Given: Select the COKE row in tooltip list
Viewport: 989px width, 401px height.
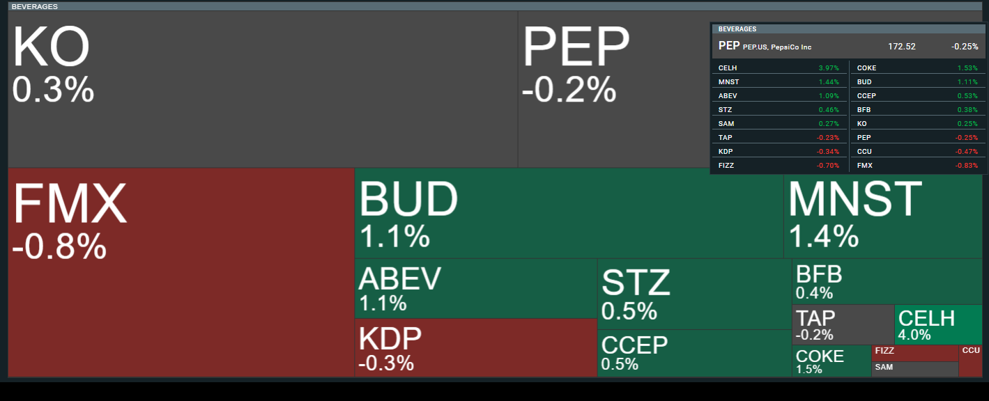Looking at the screenshot, I should [919, 68].
